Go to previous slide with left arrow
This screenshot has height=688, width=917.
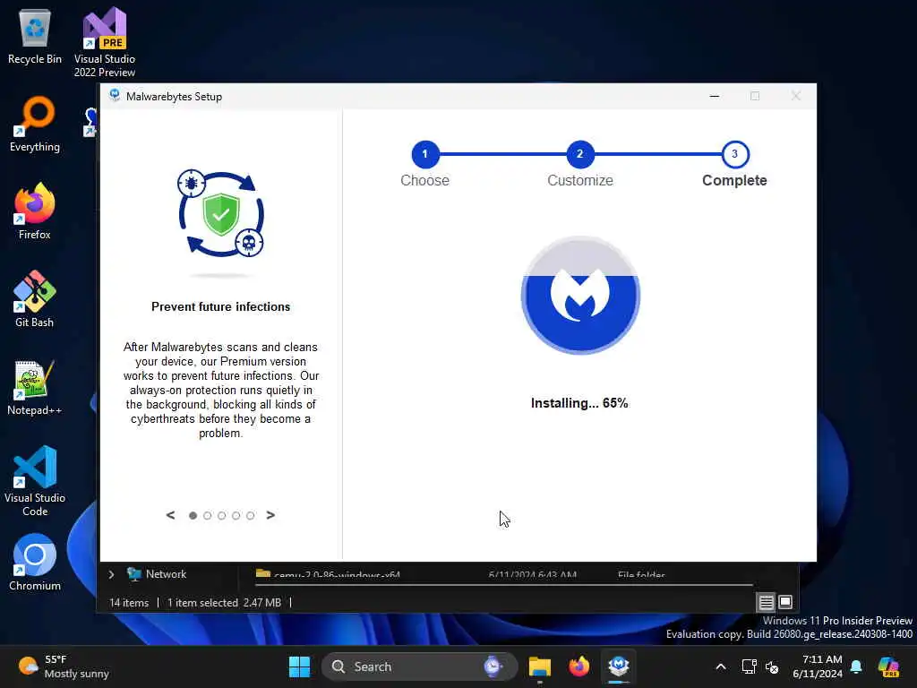(170, 515)
